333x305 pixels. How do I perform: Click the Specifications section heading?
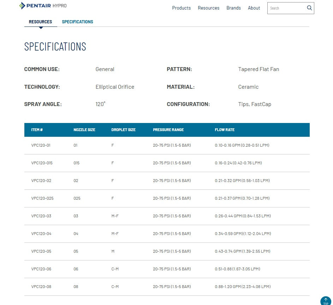point(55,47)
